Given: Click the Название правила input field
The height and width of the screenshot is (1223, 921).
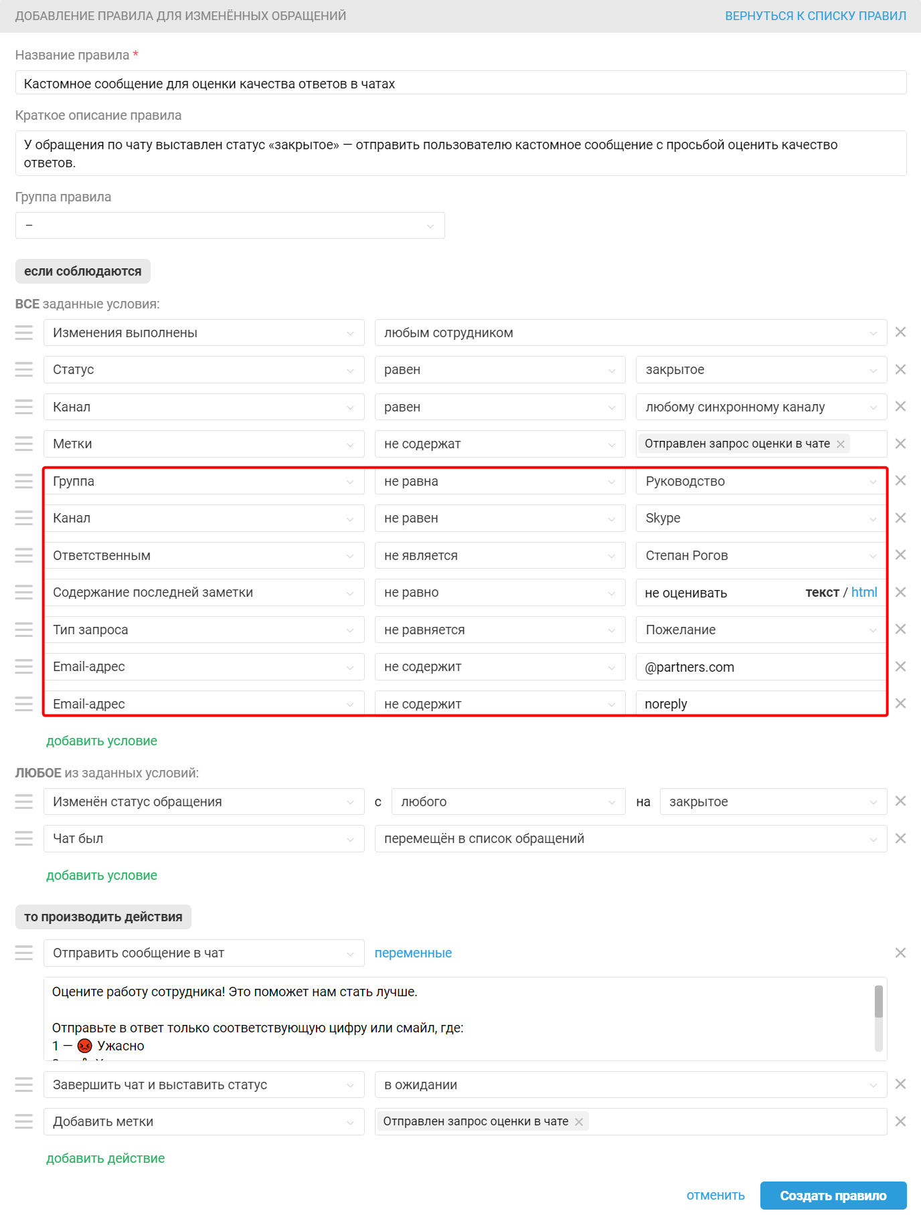Looking at the screenshot, I should coord(460,83).
